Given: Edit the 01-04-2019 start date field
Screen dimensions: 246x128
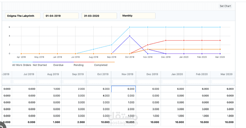Looking at the screenshot, I should click(61, 16).
